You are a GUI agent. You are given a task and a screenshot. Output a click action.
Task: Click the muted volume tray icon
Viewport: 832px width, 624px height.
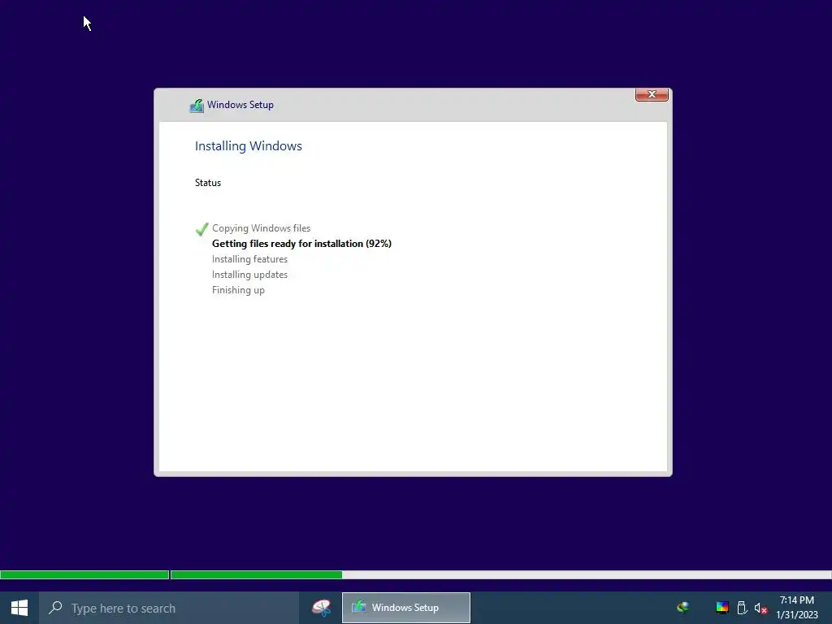point(760,608)
